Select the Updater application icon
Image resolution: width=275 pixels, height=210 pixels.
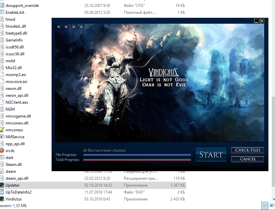coord(2,185)
